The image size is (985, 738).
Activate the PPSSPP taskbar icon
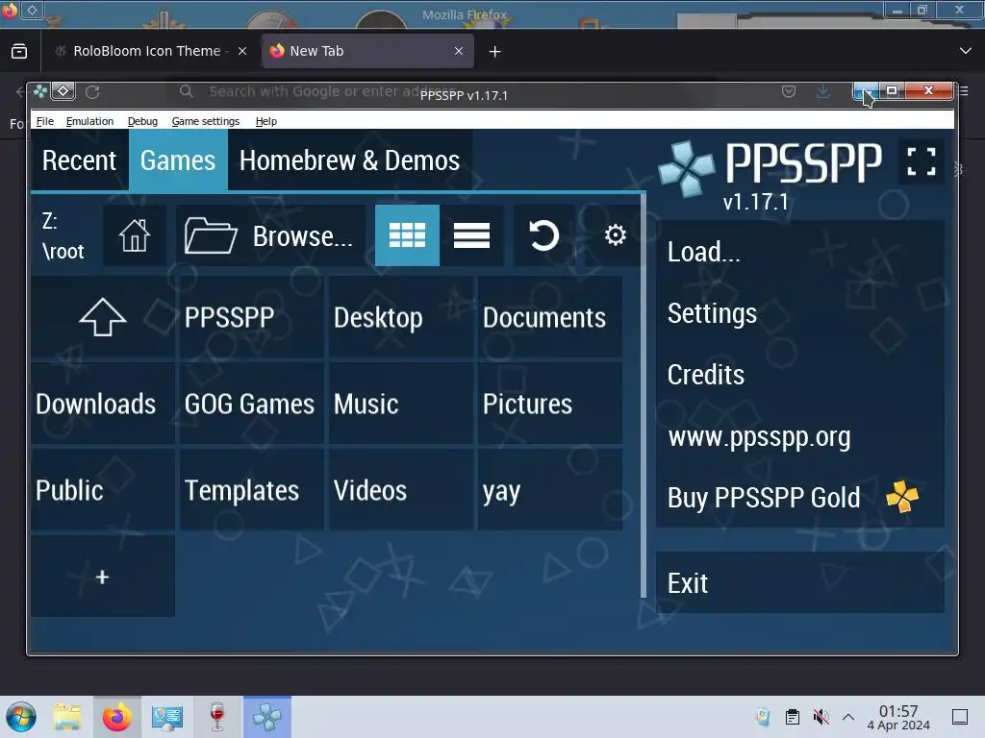pos(267,717)
